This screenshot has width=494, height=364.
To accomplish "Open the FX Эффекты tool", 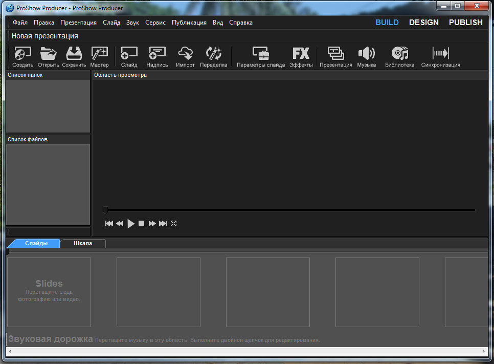I will [x=301, y=54].
